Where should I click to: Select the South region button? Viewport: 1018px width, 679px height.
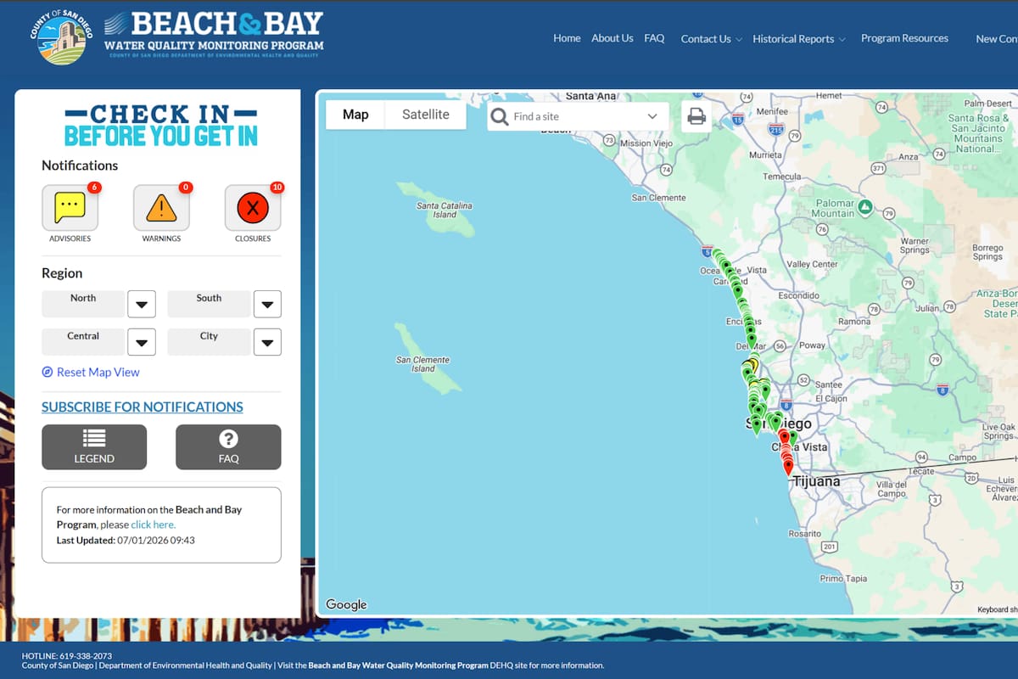(x=209, y=304)
